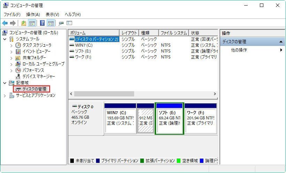Expand the 共有フォルダー node
This screenshot has height=173, width=286.
click(11, 58)
